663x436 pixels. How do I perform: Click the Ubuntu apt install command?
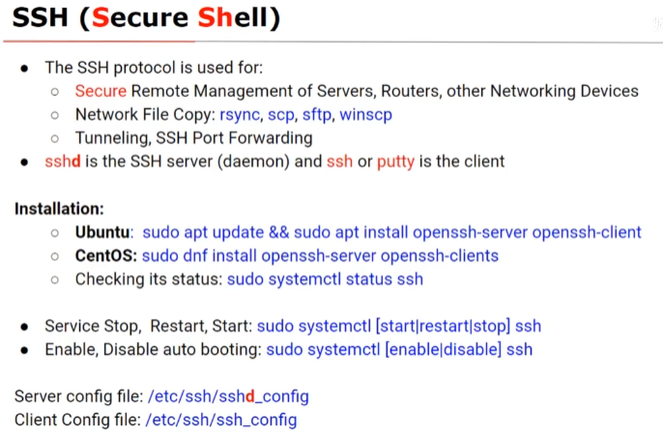[391, 233]
